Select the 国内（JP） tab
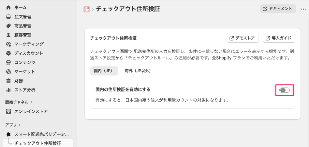Image resolution: width=309 pixels, height=147 pixels. [x=104, y=71]
